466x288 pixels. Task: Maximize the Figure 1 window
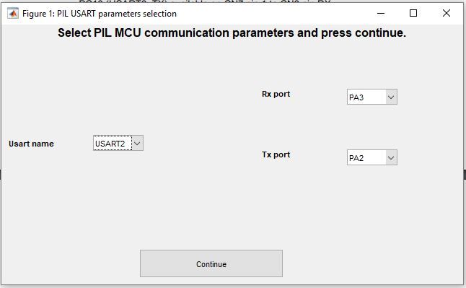coord(413,14)
